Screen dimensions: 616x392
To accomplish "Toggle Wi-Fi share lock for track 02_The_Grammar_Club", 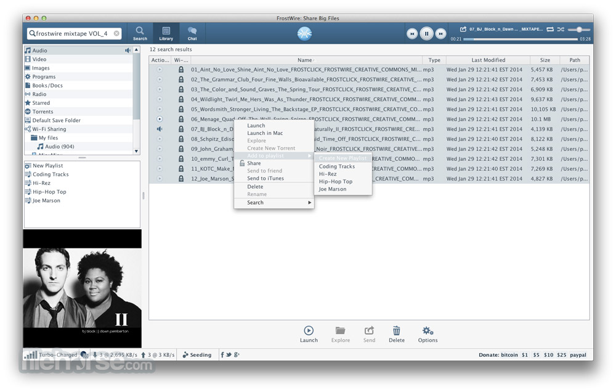I will [x=181, y=80].
